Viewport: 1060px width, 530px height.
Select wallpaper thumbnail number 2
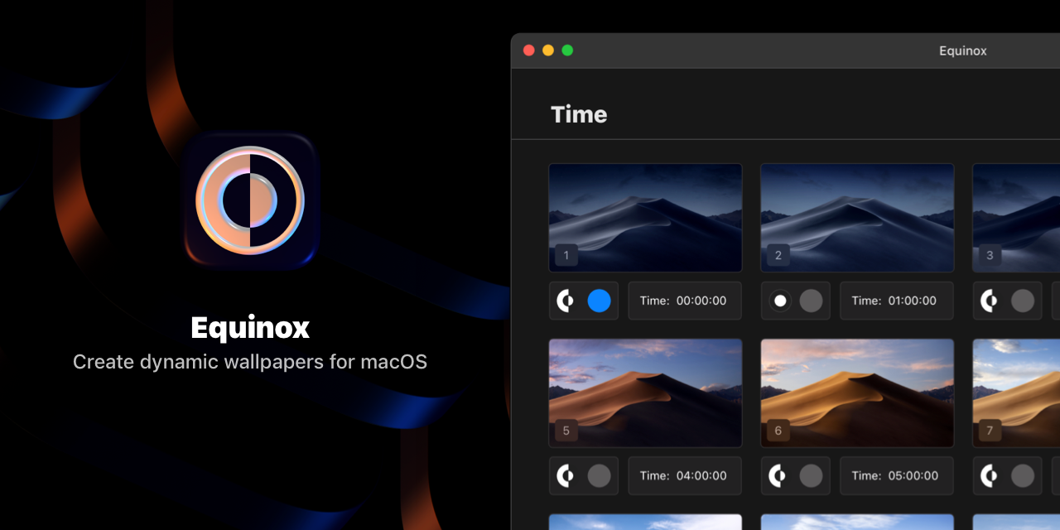point(857,218)
